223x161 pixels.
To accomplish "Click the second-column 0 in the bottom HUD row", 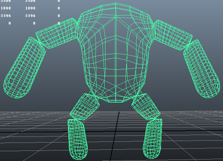I will coord(34,23).
